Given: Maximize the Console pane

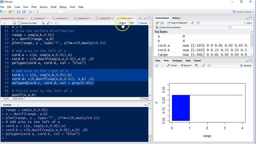Looking at the screenshot, I should (x=149, y=105).
